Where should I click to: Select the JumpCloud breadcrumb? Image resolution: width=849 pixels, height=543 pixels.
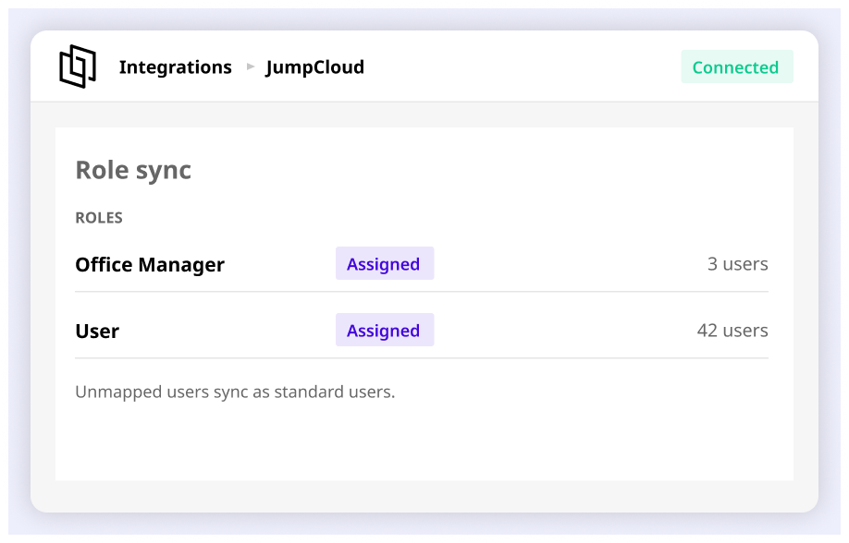[x=314, y=67]
